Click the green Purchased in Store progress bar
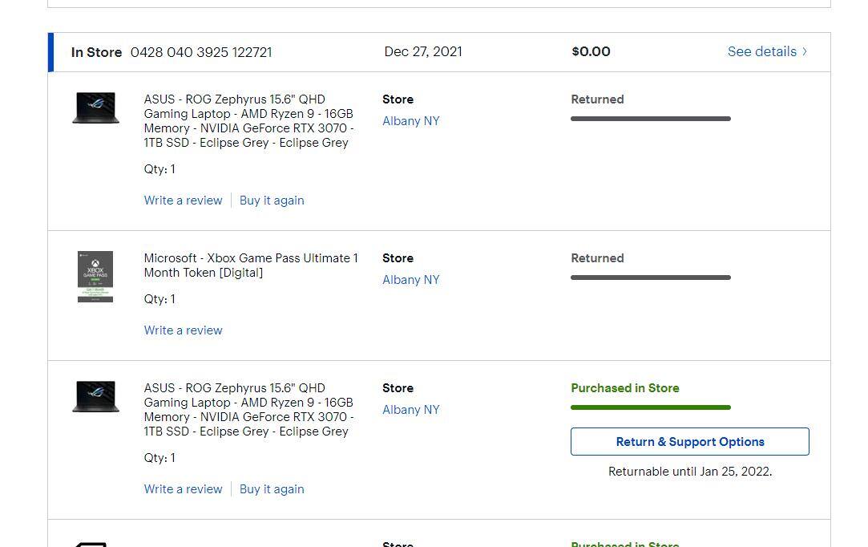This screenshot has height=547, width=868. click(x=651, y=407)
